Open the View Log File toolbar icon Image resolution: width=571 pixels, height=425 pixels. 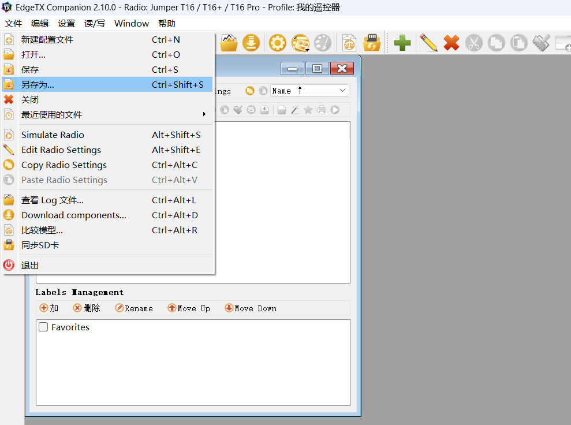click(x=229, y=43)
